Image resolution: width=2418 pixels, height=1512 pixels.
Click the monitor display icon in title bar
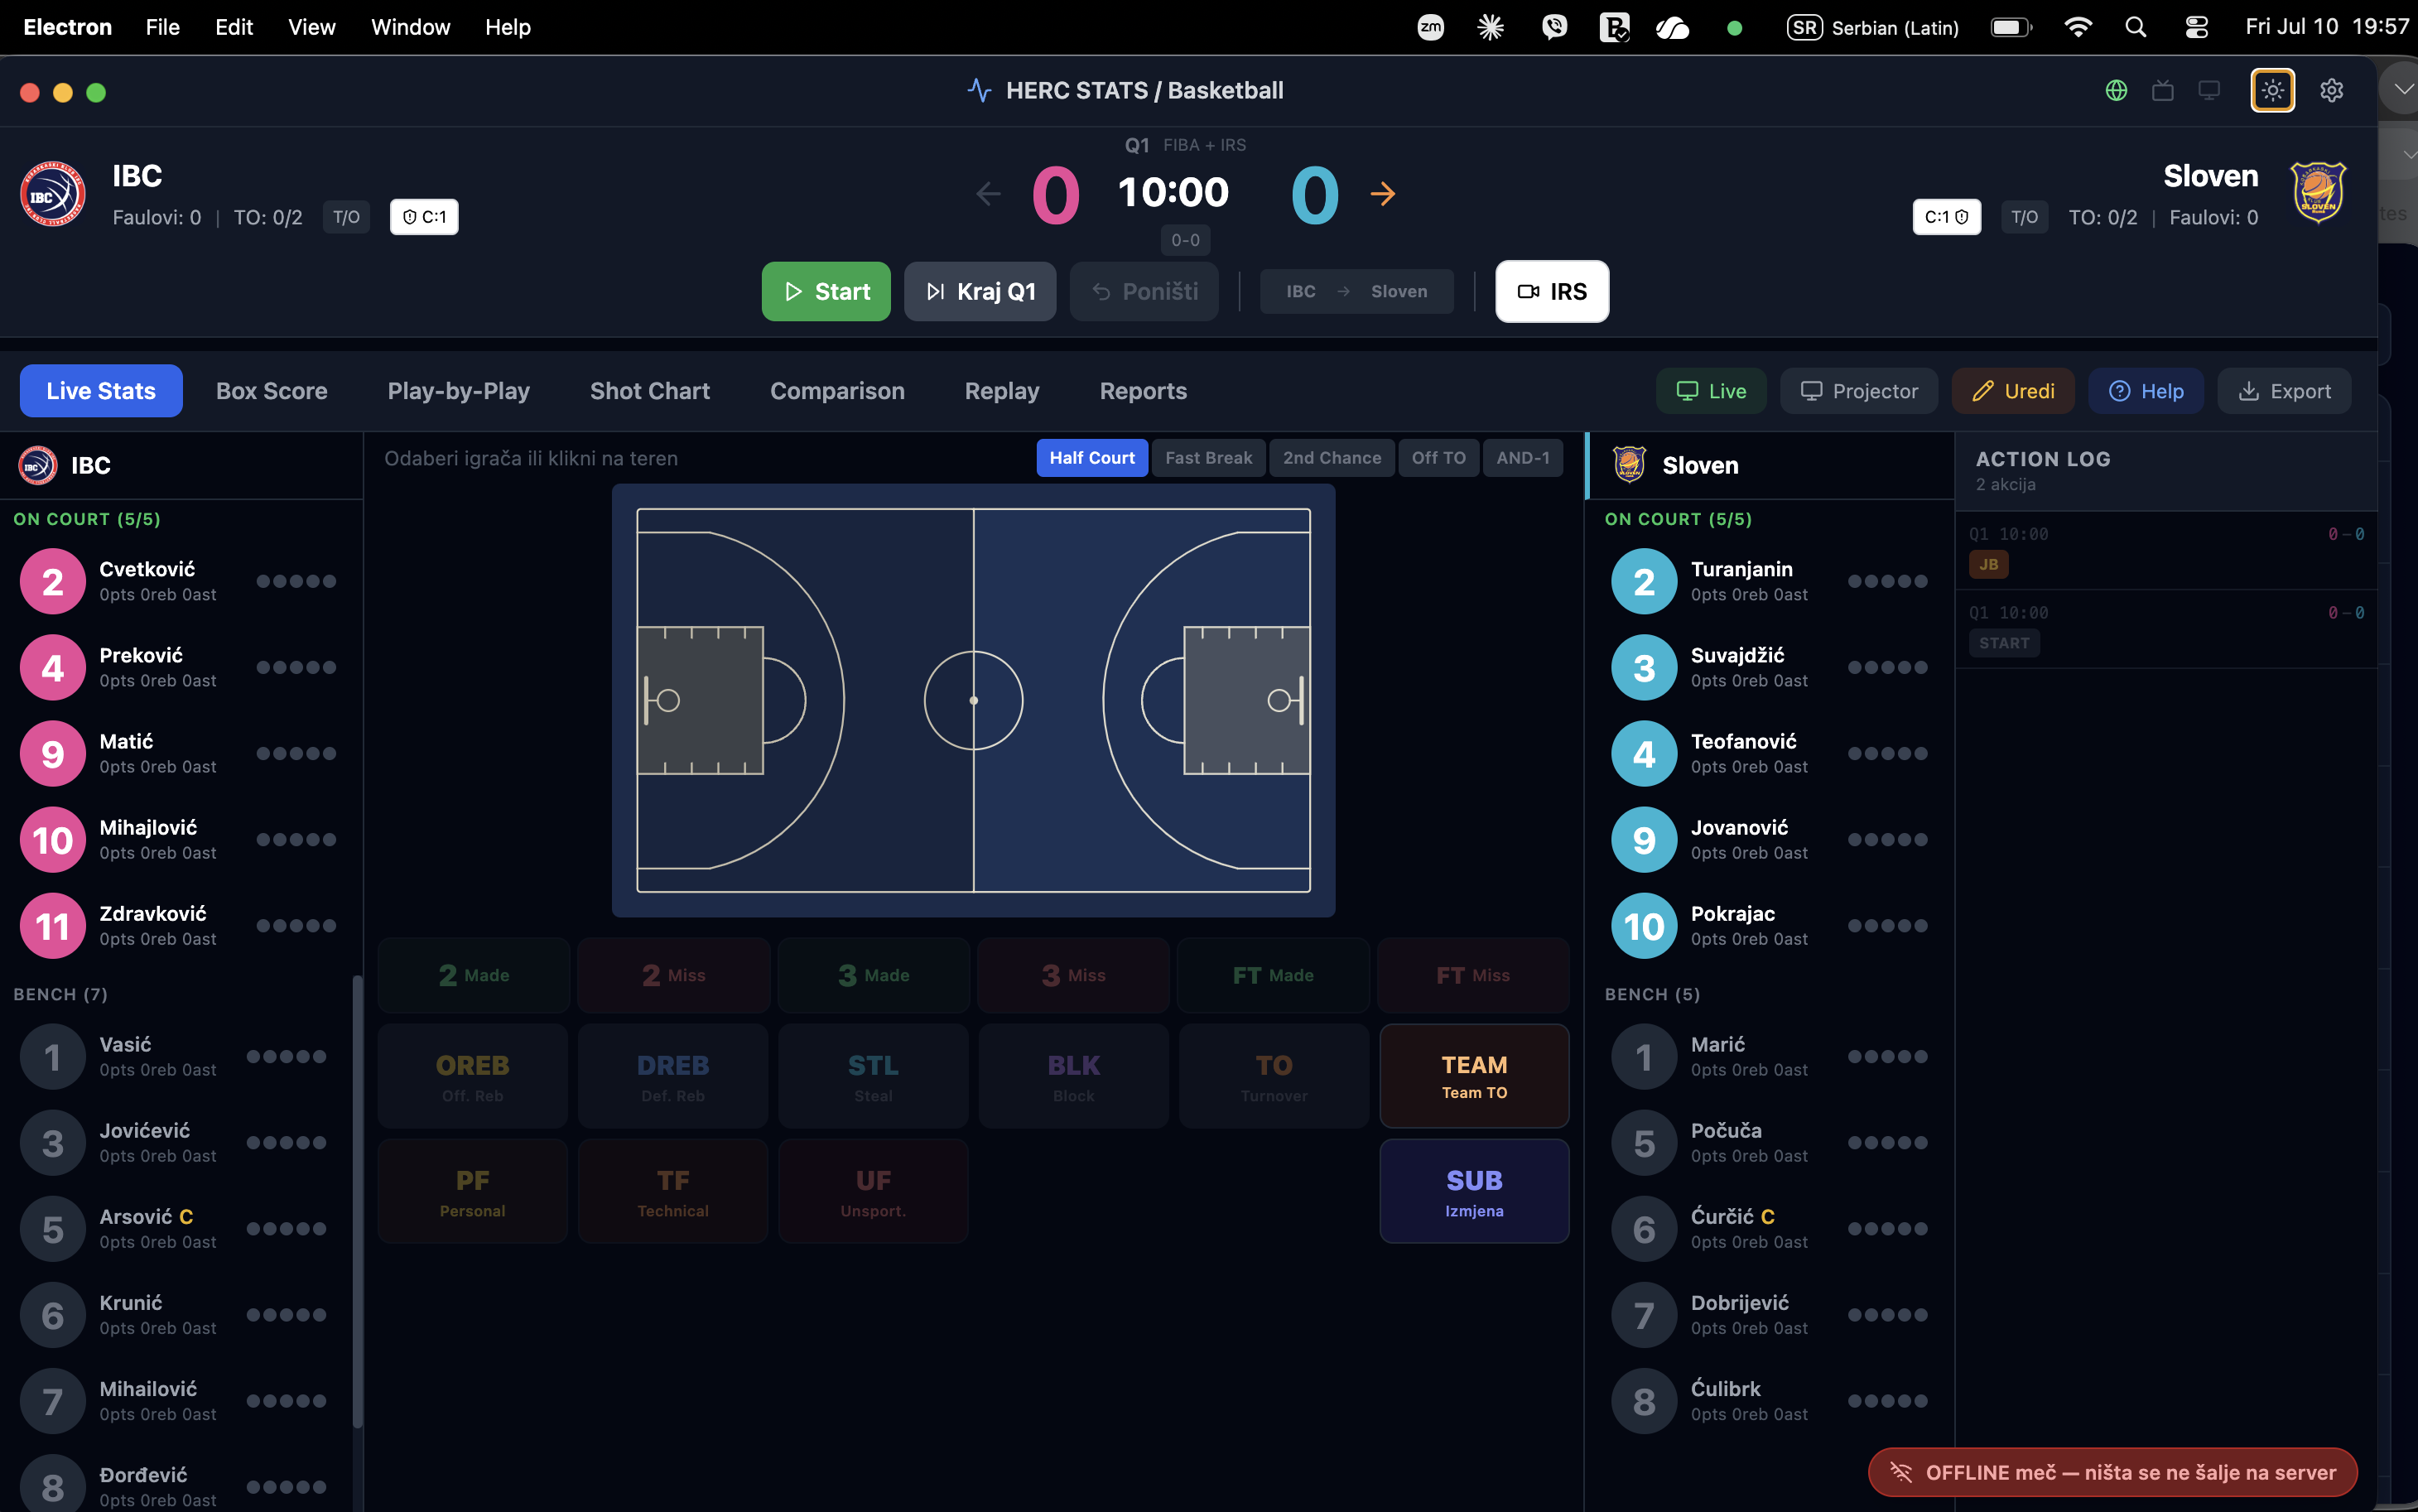pyautogui.click(x=2209, y=90)
